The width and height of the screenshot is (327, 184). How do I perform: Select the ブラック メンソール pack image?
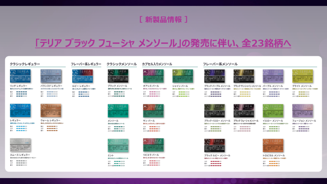pos(118,76)
